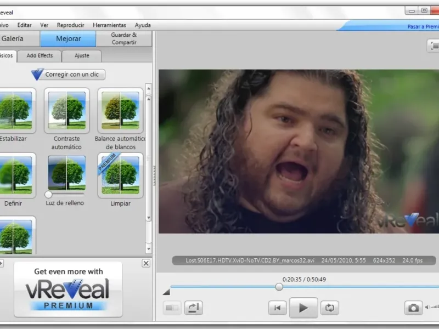Click the video preview frame
This screenshot has height=329, width=439.
coord(299,151)
